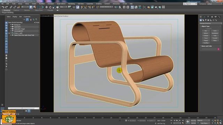Toggle the ribbon eye visibility button
Screen dimensions: 223x125
coord(57,10)
